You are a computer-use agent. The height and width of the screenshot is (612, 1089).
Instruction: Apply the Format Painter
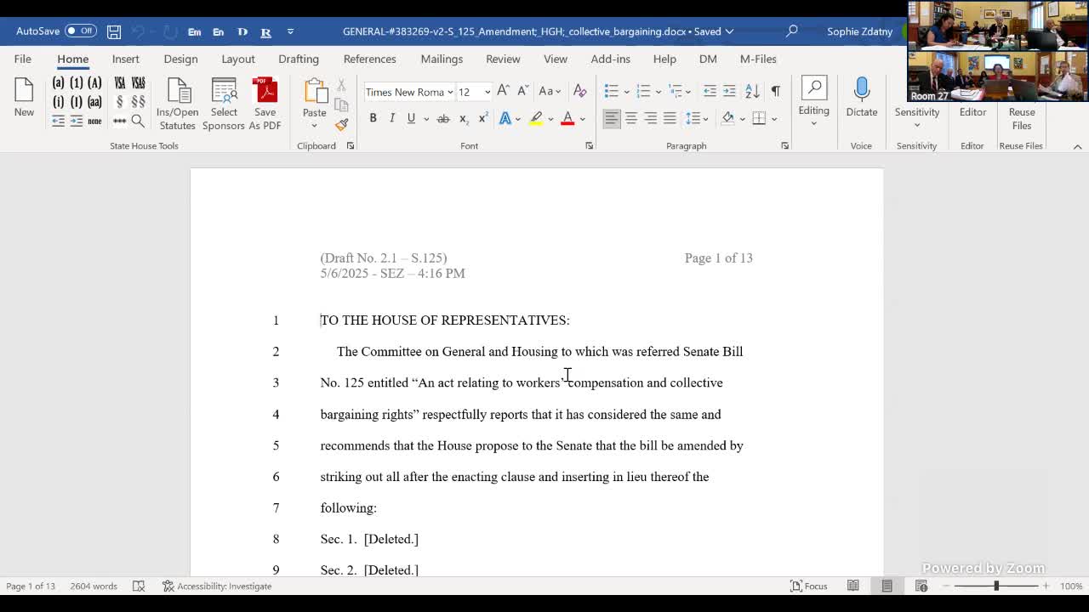[x=341, y=123]
